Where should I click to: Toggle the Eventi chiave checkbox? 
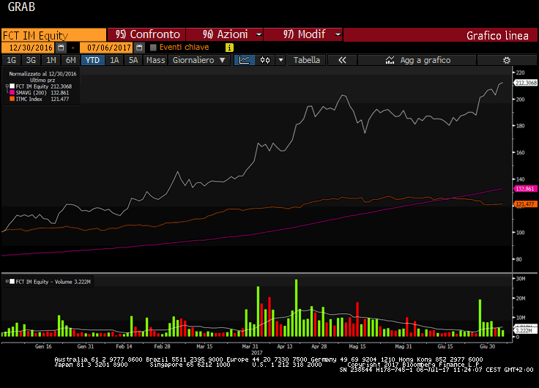pyautogui.click(x=153, y=47)
